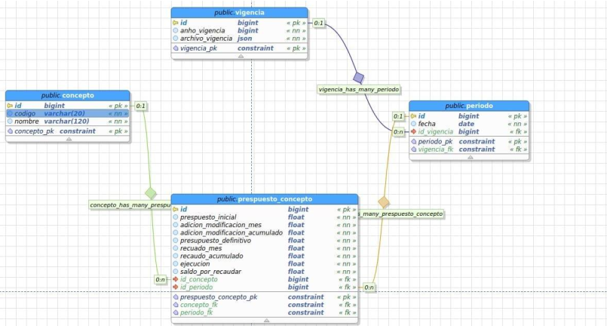Collapse the concepto table using bottom triangle
Image resolution: width=607 pixels, height=326 pixels.
69,139
